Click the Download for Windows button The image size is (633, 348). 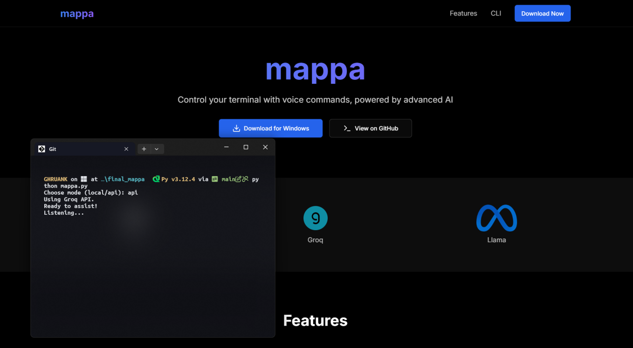270,128
